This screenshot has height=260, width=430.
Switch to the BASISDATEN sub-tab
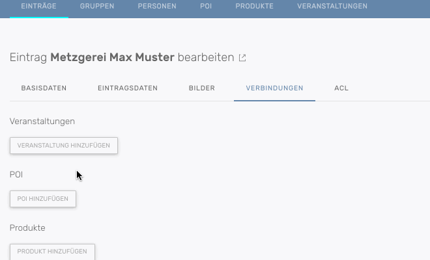(x=44, y=88)
